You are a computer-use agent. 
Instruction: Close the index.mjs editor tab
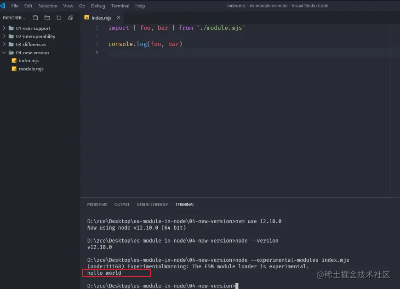[118, 17]
